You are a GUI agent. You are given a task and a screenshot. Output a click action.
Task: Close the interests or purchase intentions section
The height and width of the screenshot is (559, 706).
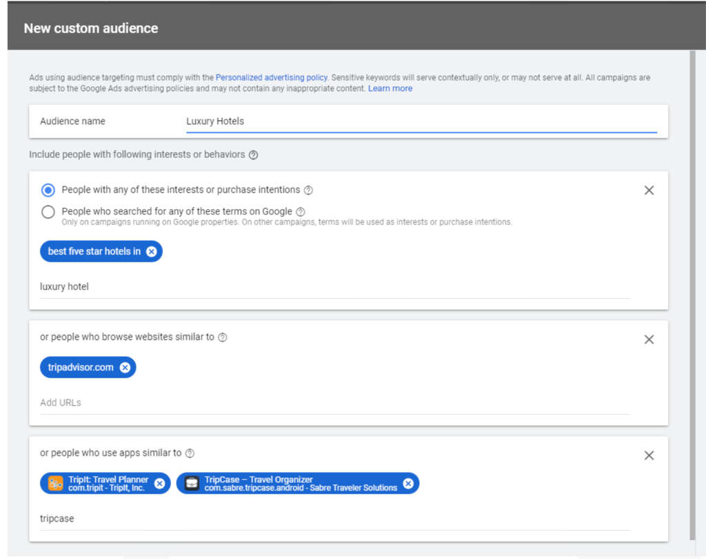[649, 190]
